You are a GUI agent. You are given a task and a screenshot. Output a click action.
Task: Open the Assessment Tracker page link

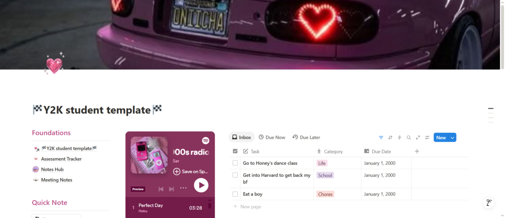[61, 159]
